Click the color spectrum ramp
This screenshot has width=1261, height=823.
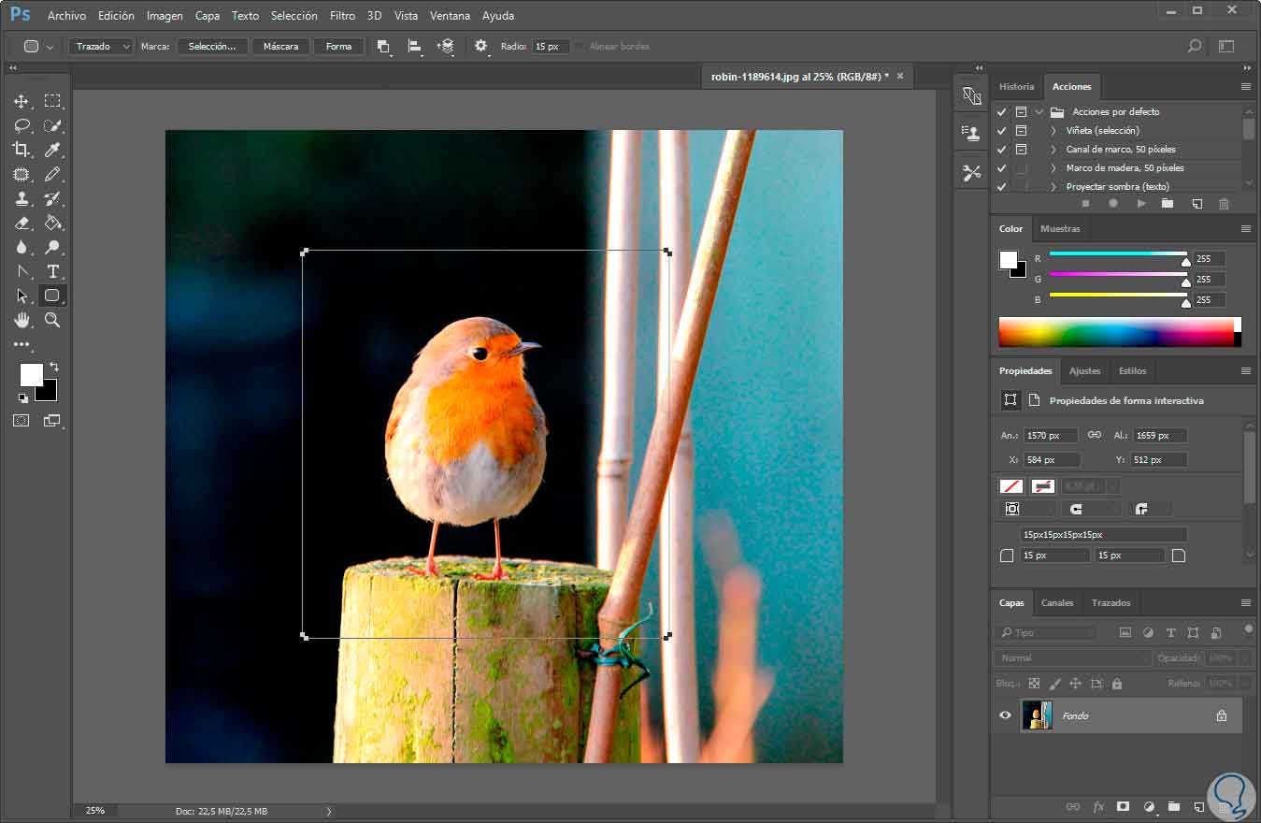pos(1115,332)
